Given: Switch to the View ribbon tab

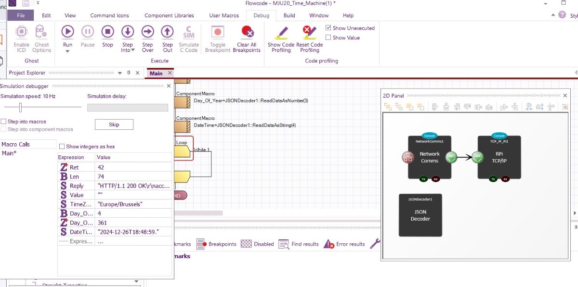Looking at the screenshot, I should click(x=70, y=15).
